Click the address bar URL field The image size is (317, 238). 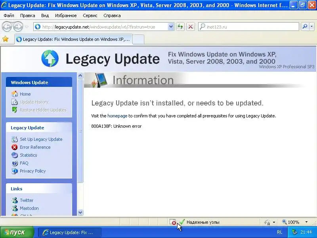point(101,27)
